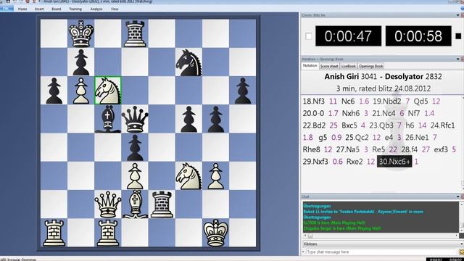Open the clock panel dropdown arrow
464x261 pixels.
(458, 15)
